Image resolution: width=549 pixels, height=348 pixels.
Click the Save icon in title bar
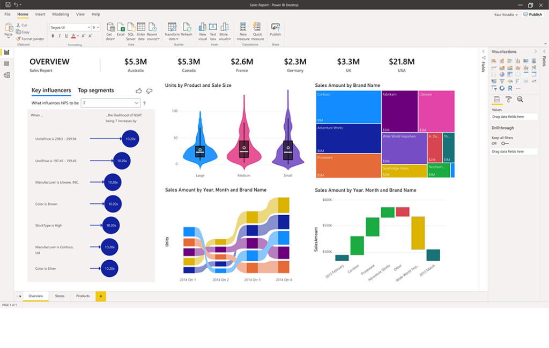[x=8, y=5]
